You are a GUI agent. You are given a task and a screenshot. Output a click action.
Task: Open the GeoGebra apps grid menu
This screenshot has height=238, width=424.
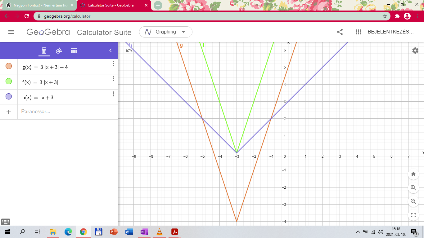[359, 32]
